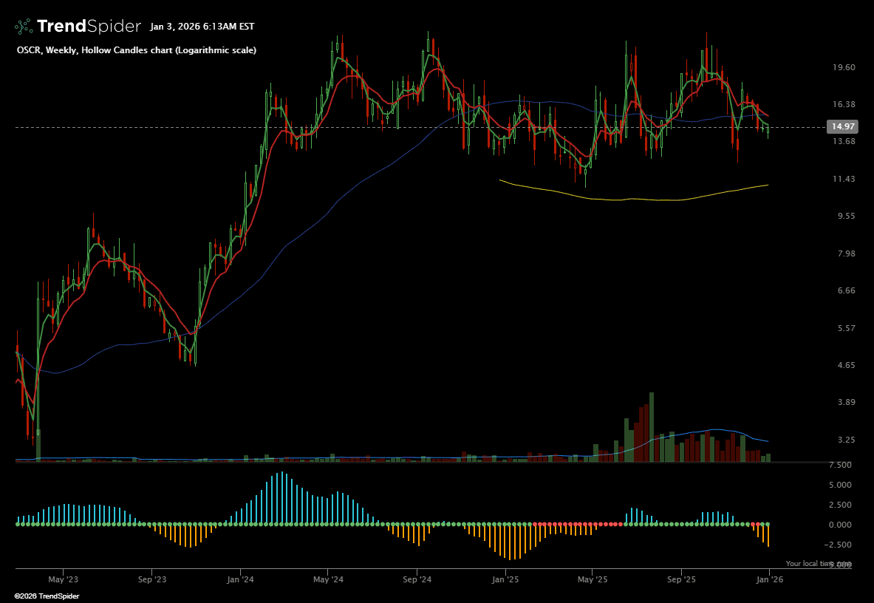Select the 11.43 price axis label
The image size is (874, 603).
tap(843, 179)
